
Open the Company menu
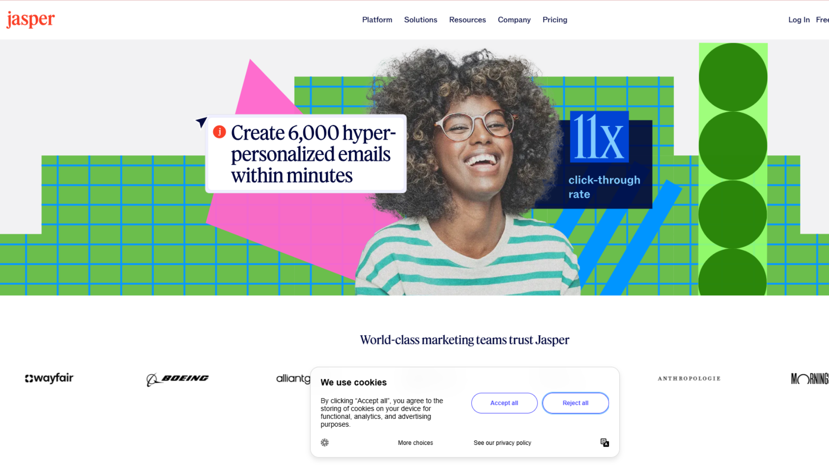pyautogui.click(x=514, y=20)
